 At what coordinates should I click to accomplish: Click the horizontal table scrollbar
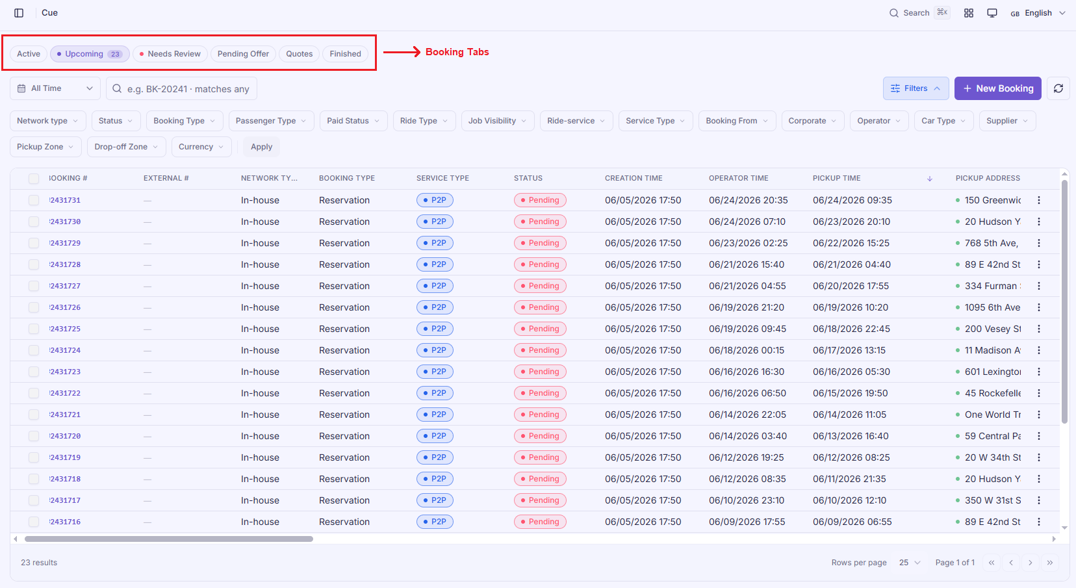pos(169,539)
